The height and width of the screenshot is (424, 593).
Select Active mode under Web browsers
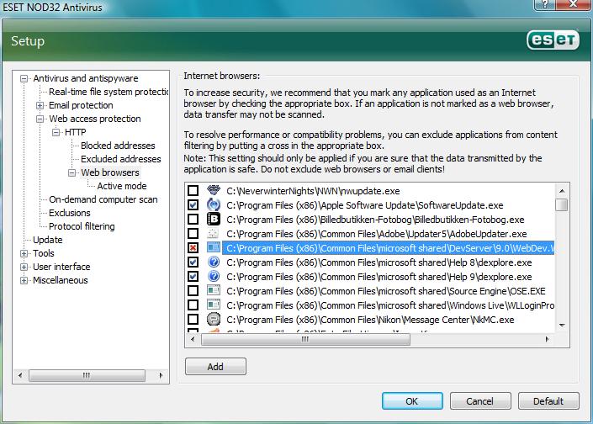[x=122, y=186]
